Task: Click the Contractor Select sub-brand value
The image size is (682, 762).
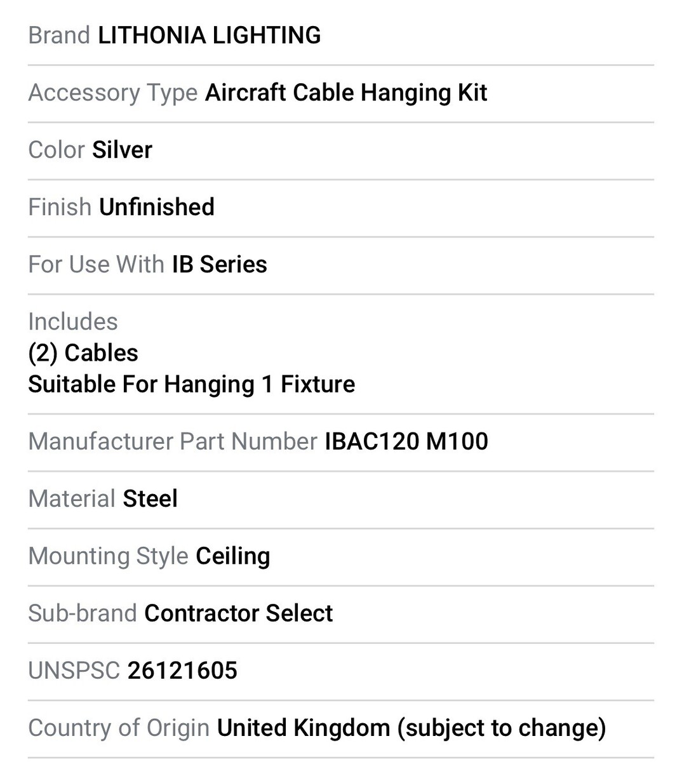Action: (238, 613)
